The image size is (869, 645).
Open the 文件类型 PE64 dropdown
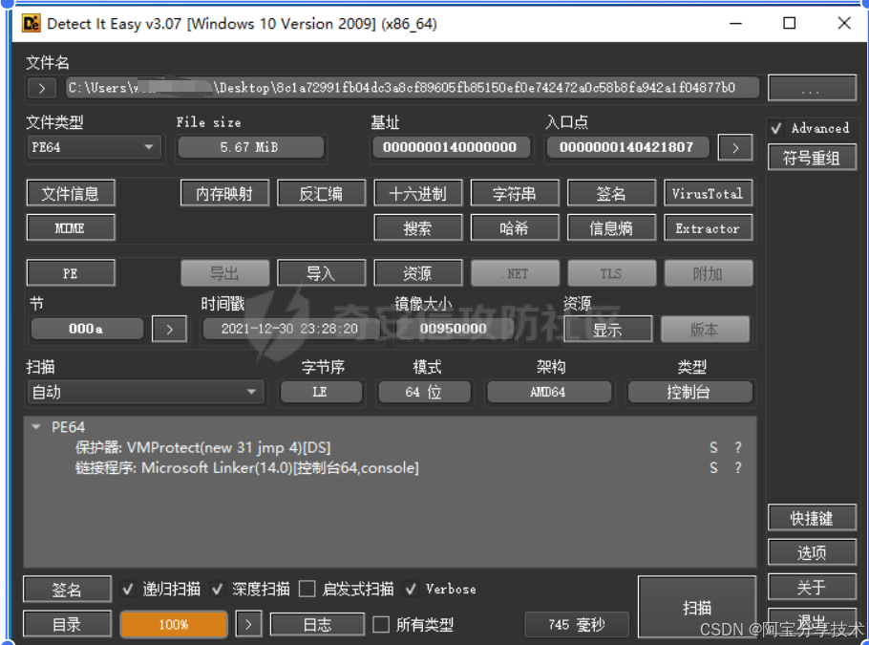[94, 147]
